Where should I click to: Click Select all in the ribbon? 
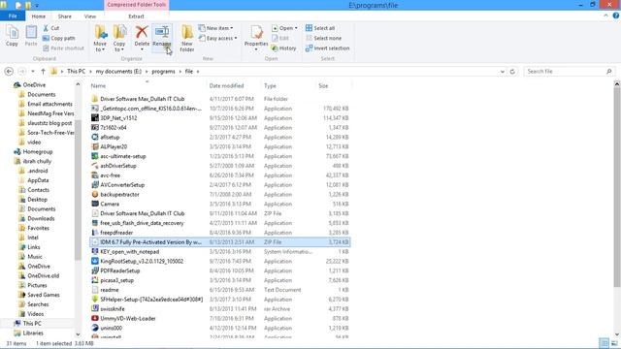(x=320, y=28)
